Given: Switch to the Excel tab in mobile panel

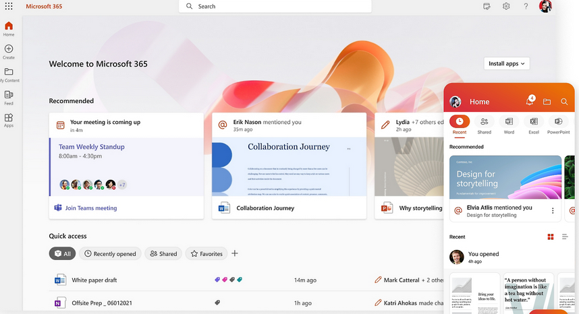Looking at the screenshot, I should 533,125.
